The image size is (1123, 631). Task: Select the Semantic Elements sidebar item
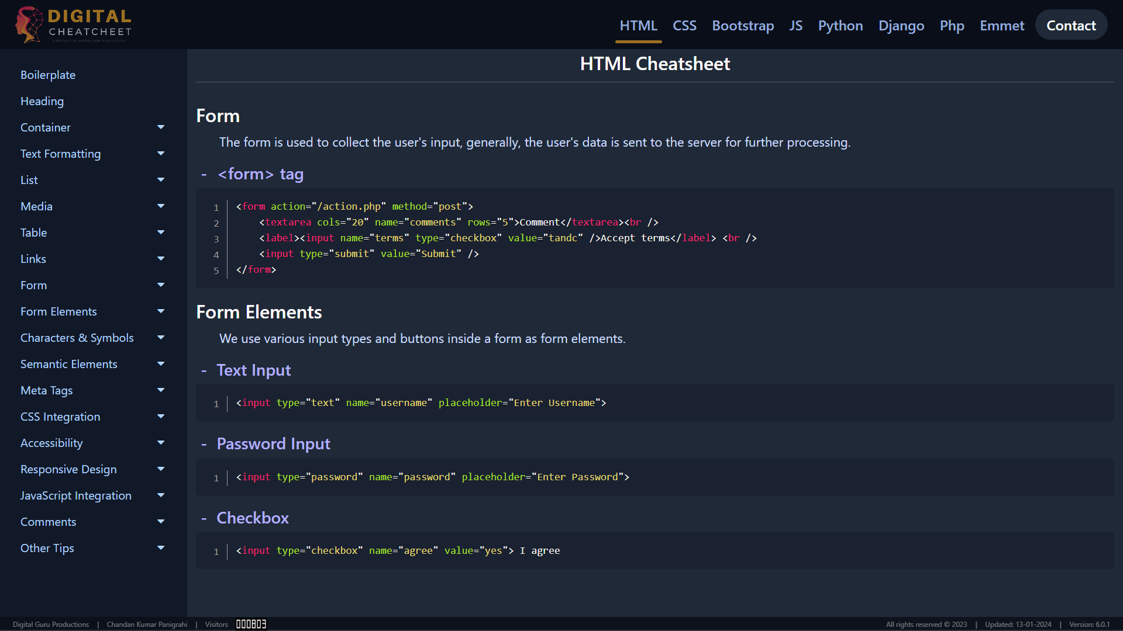(69, 364)
